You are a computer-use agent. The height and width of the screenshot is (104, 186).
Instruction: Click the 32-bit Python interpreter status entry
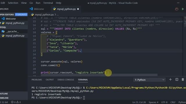pos(4,102)
